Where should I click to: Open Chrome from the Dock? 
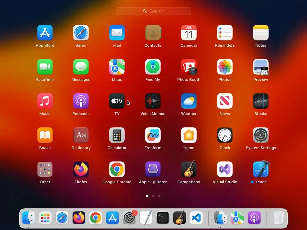pos(96,218)
